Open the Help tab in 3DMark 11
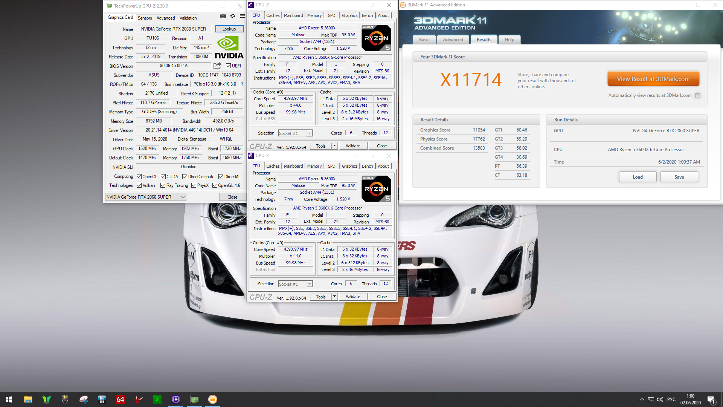The height and width of the screenshot is (407, 723). 509,40
